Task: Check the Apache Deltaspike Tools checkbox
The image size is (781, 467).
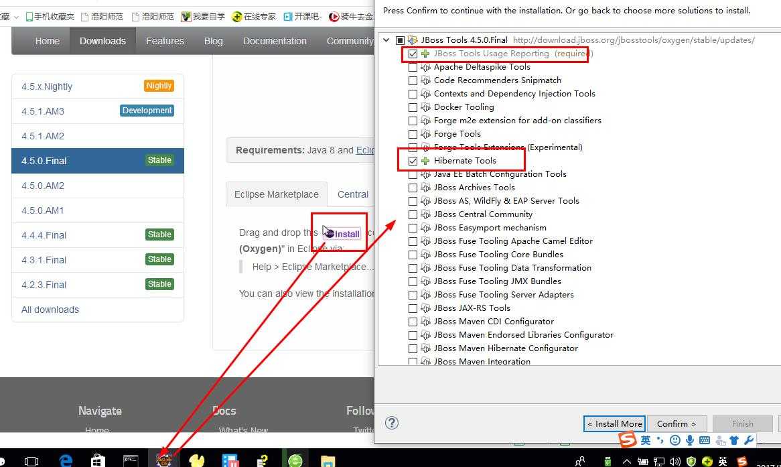Action: pyautogui.click(x=413, y=67)
